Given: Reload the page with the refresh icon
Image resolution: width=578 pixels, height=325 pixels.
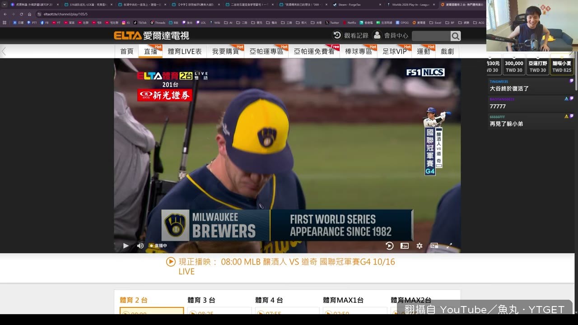Looking at the screenshot, I should tap(21, 14).
